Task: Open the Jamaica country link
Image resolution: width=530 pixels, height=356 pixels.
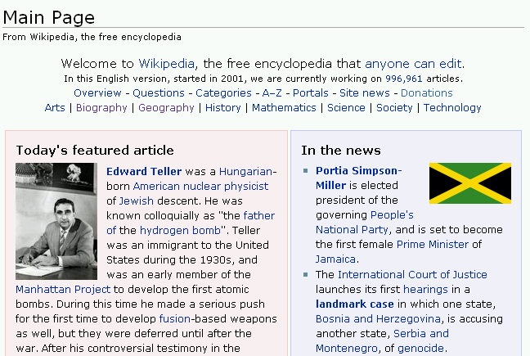Action: pyautogui.click(x=335, y=259)
